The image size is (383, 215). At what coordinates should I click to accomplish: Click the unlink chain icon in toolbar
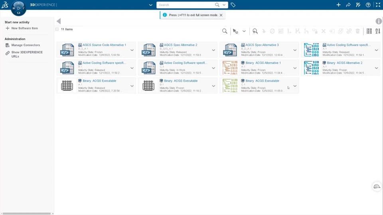coord(349,31)
